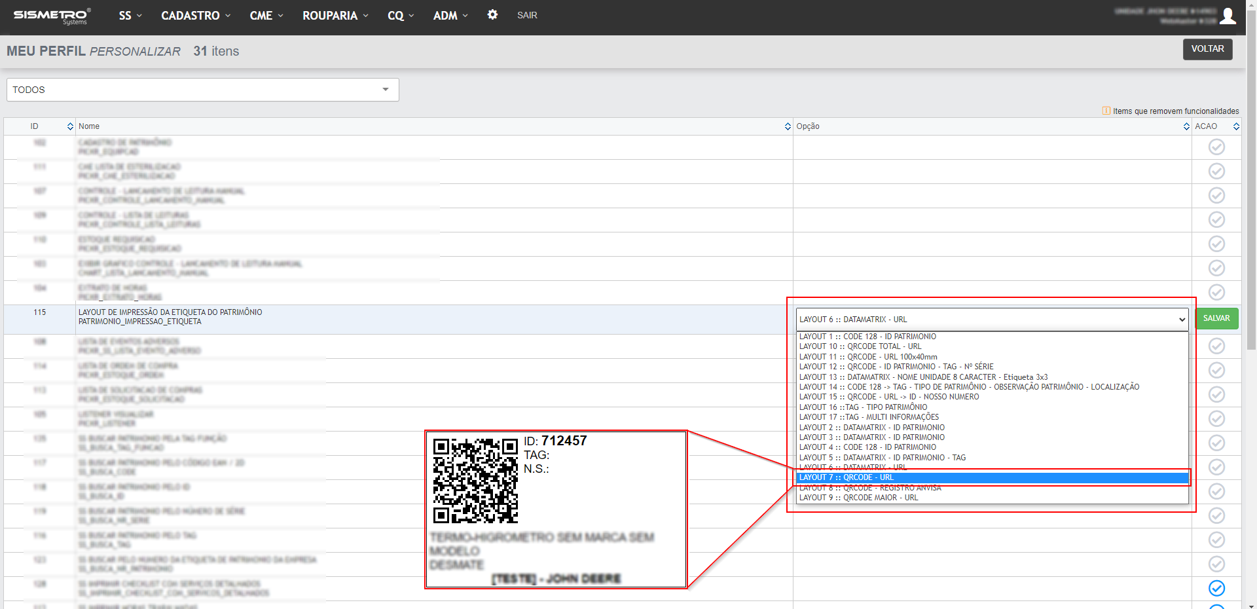
Task: Open the settings gear icon in navbar
Action: pos(492,14)
